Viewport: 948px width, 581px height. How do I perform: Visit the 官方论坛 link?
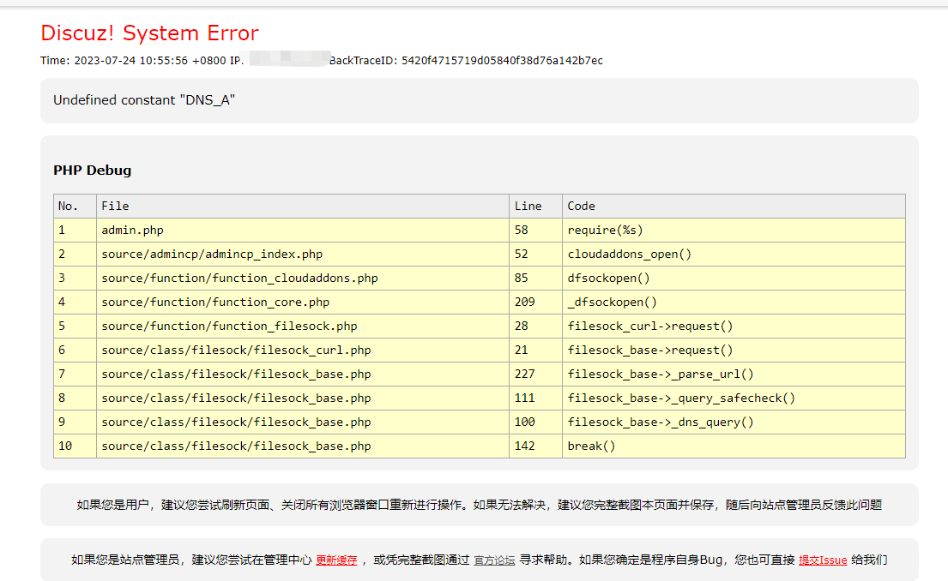(494, 560)
